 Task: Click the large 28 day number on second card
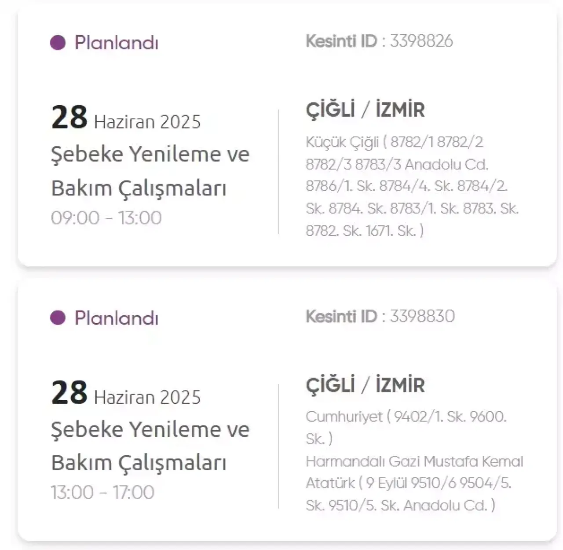point(69,392)
